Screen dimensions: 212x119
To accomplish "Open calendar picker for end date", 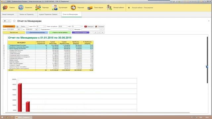I will (36, 29).
